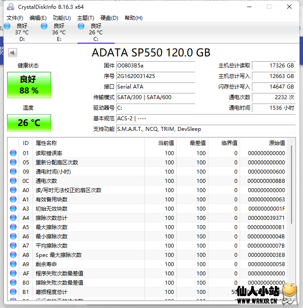Click status orb for attribute A9 剩余寿命
The image size is (303, 308).
point(13,264)
